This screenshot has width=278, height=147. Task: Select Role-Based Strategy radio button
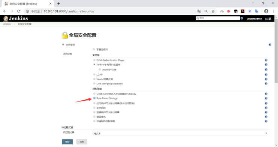click(94, 98)
